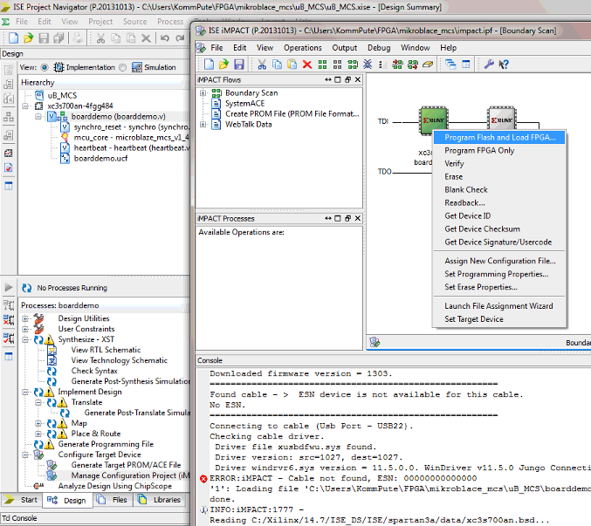591x526 pixels.
Task: Expand Boundary Scan flow node
Action: [x=203, y=93]
